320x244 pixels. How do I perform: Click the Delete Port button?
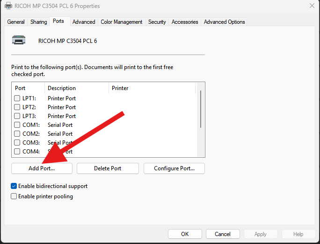click(108, 168)
